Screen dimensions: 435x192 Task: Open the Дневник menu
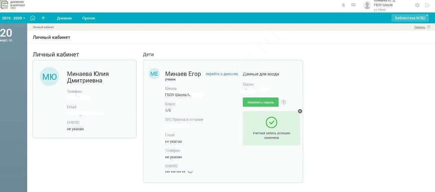click(x=64, y=18)
